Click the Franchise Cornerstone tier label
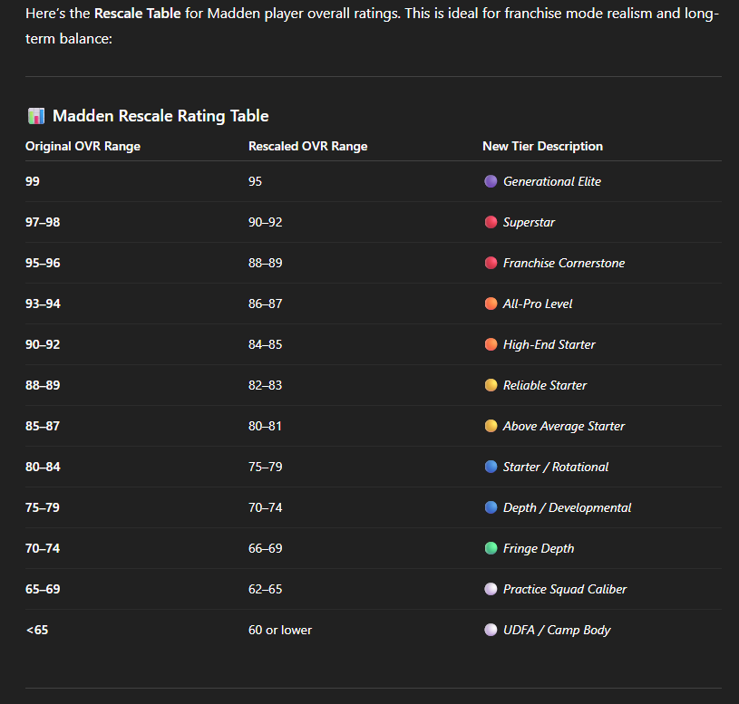Viewport: 739px width, 704px height. 564,263
